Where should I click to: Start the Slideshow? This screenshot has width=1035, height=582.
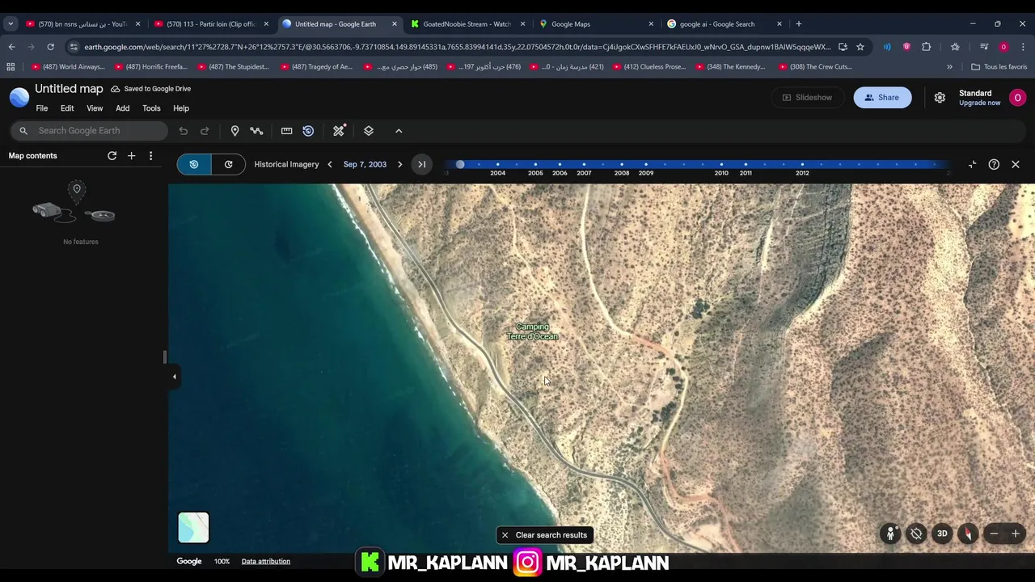coord(806,98)
